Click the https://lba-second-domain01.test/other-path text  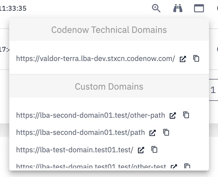tap(90, 115)
